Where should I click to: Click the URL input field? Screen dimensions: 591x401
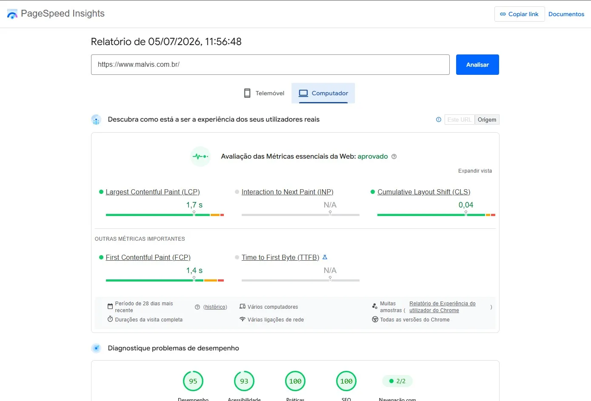270,65
